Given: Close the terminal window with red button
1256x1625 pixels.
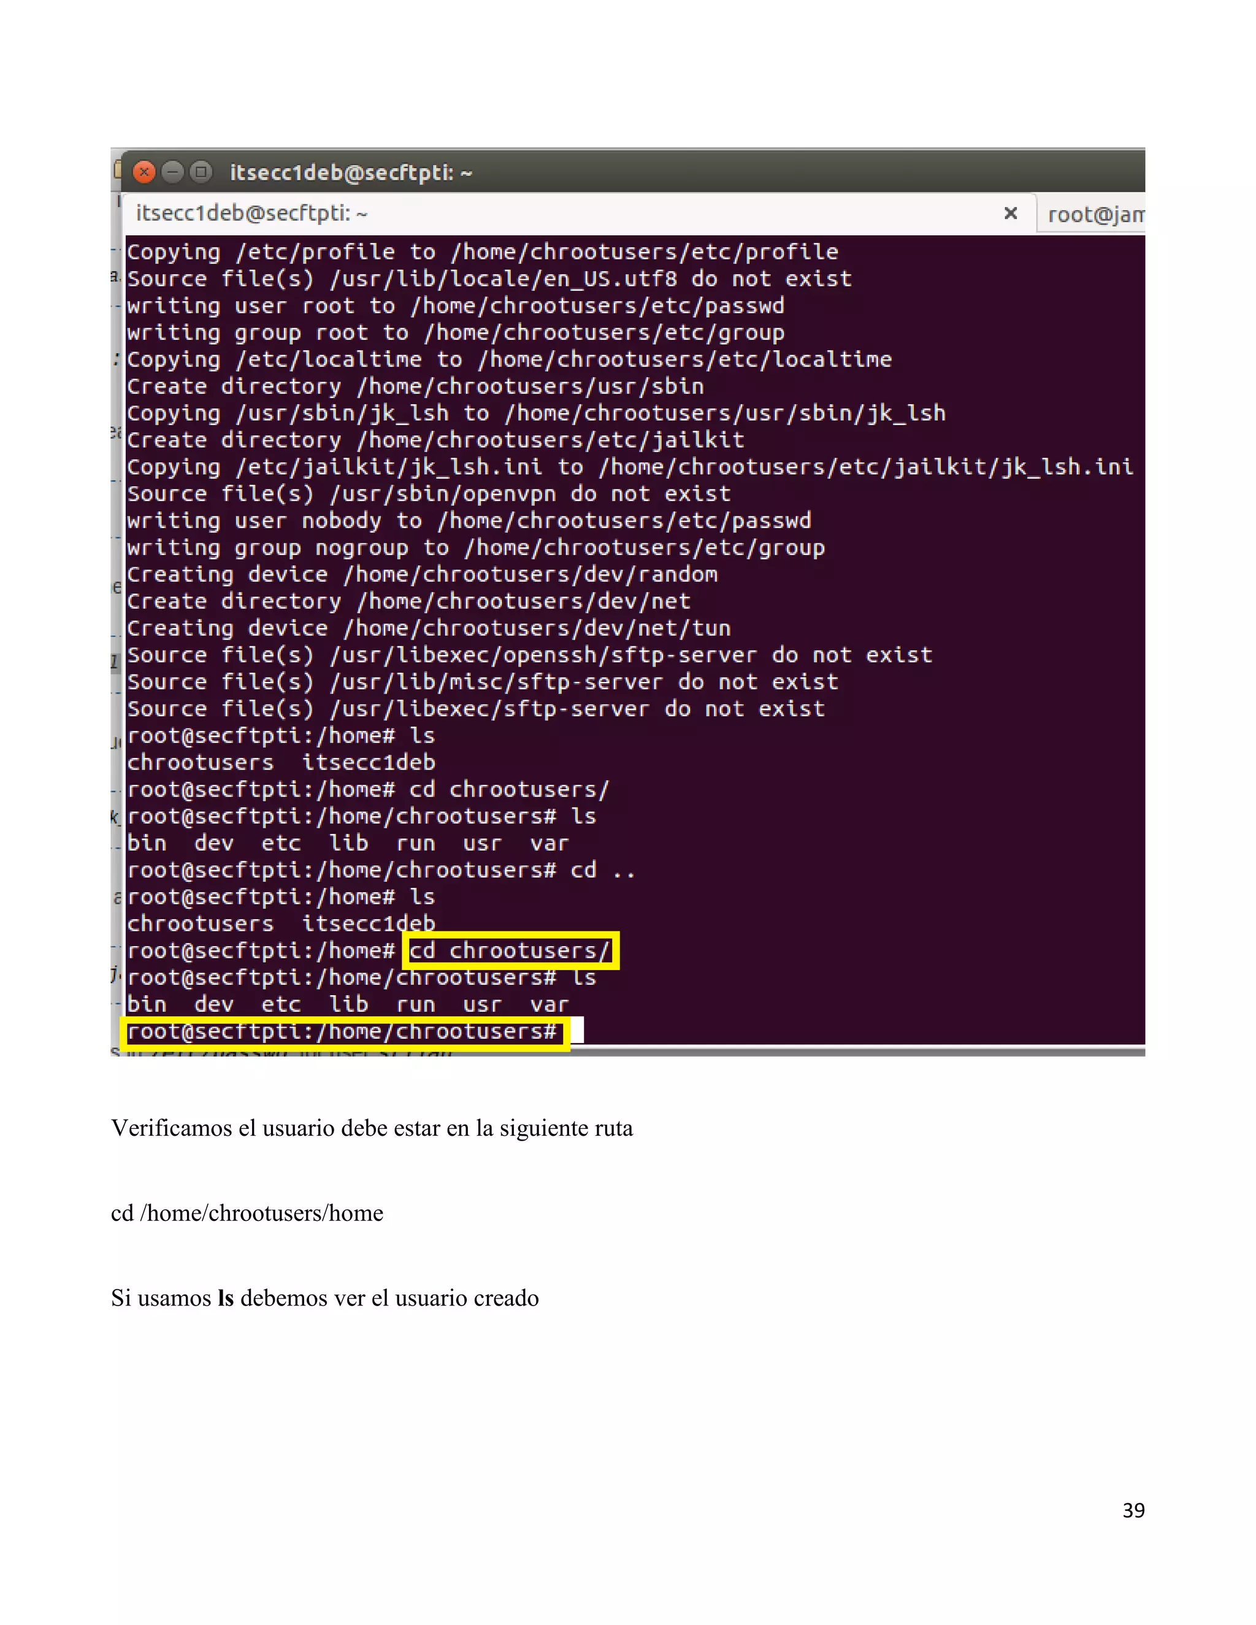Looking at the screenshot, I should [144, 173].
